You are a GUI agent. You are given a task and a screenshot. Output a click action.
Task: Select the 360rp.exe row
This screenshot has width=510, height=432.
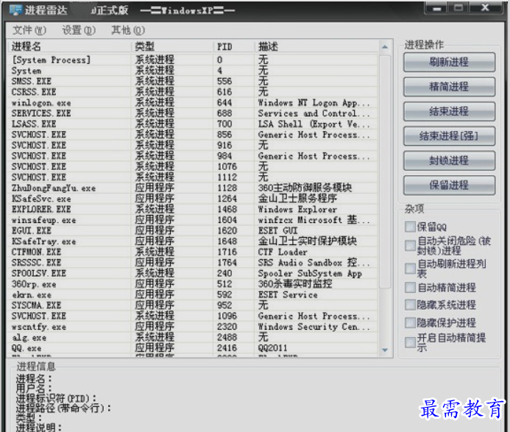pos(193,284)
